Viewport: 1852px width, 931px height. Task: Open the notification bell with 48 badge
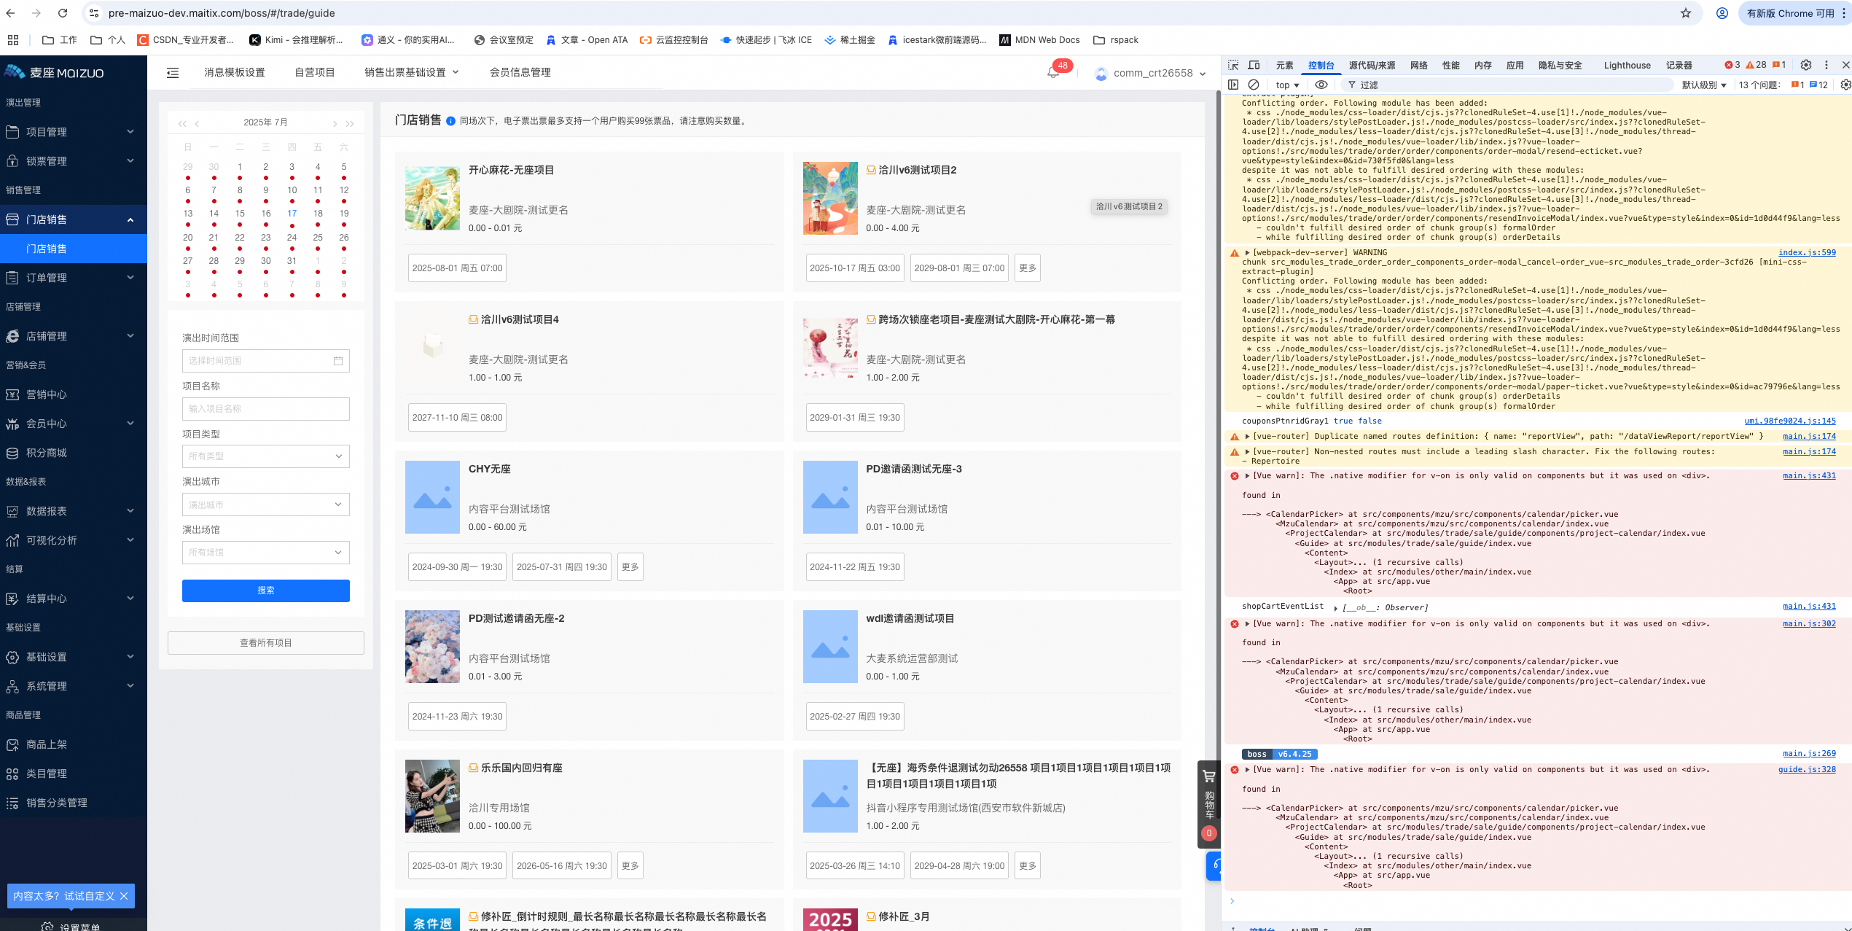point(1053,73)
